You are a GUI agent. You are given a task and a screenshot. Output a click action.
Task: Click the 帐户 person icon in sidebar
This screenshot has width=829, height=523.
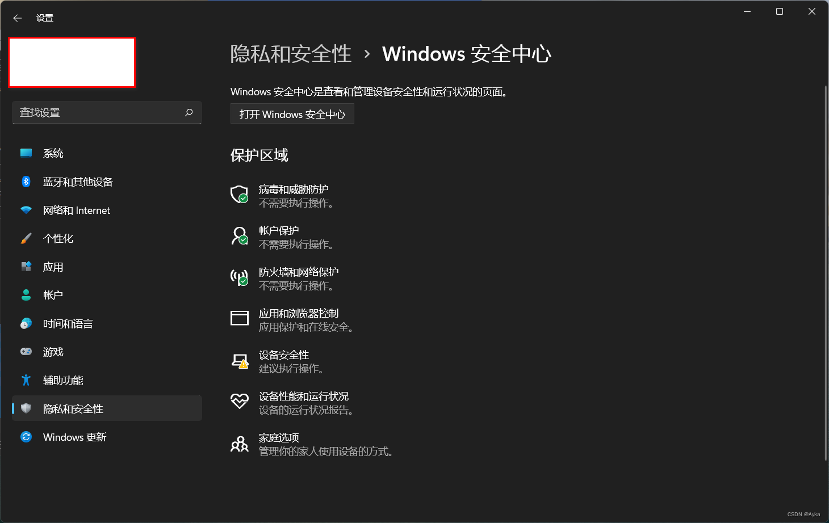pos(26,295)
